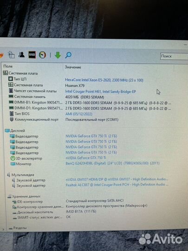Select the Системная плата group header icon
Image resolution: width=188 pixels, height=251 pixels.
[6, 73]
